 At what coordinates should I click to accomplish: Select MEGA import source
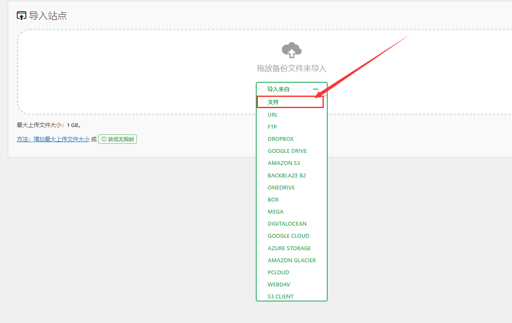pyautogui.click(x=275, y=211)
